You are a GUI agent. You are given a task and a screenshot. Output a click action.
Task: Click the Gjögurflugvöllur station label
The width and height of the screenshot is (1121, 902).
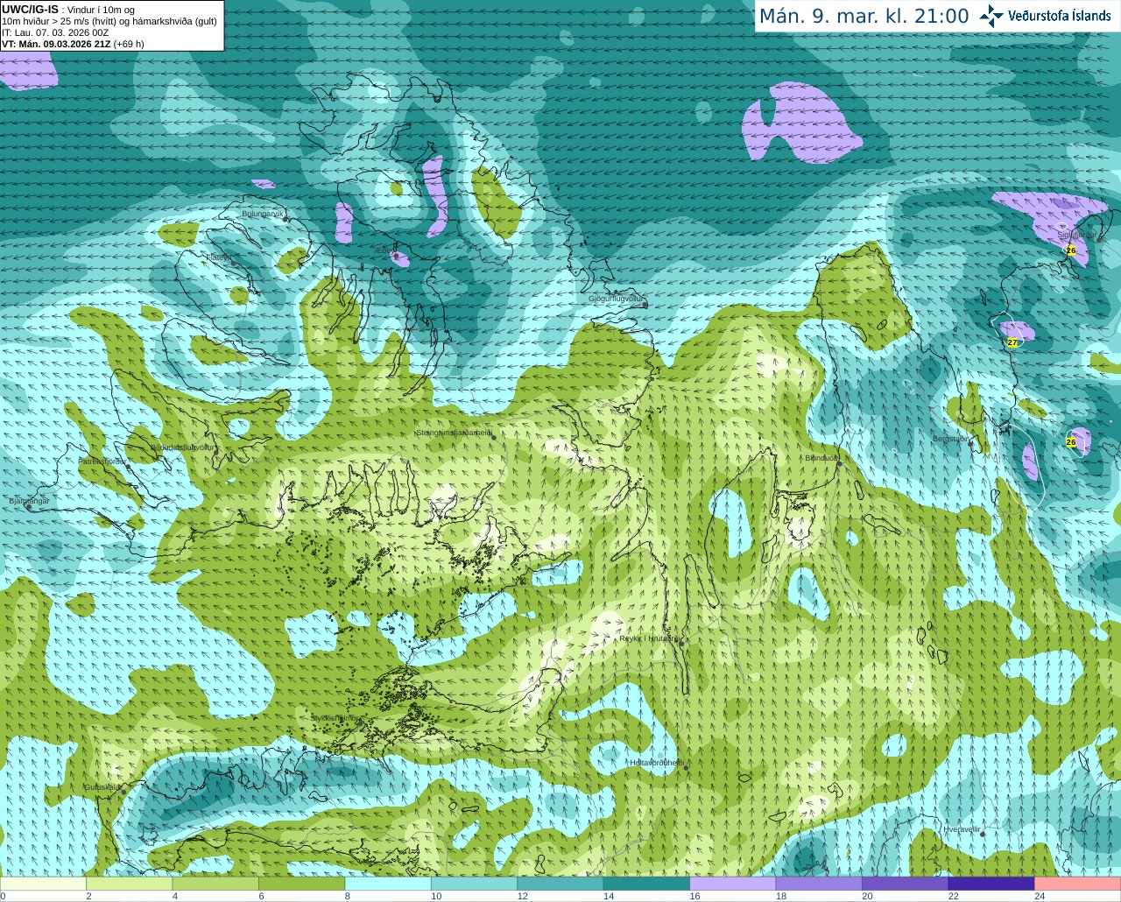point(617,299)
